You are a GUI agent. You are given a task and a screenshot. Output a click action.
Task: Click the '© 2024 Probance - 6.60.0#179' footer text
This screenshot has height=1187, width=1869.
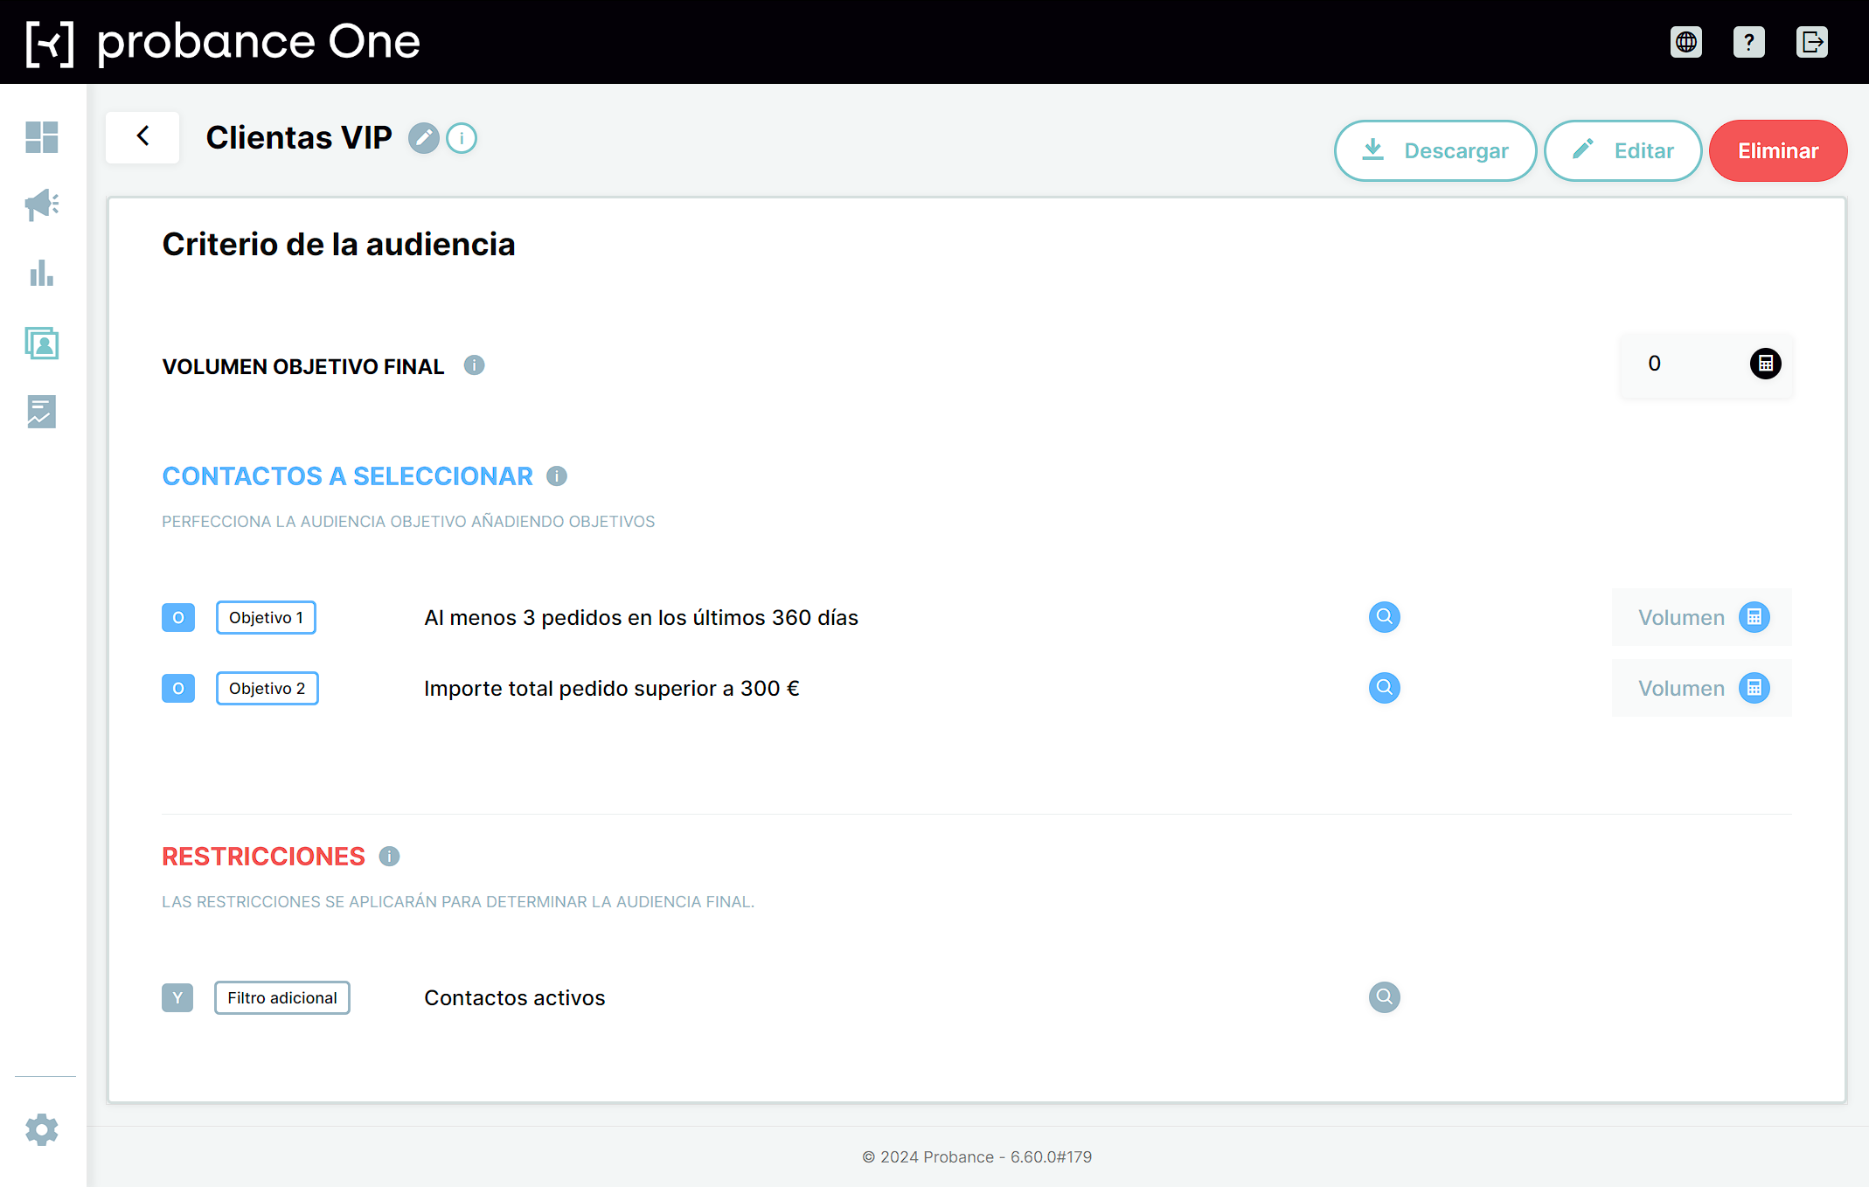(977, 1157)
